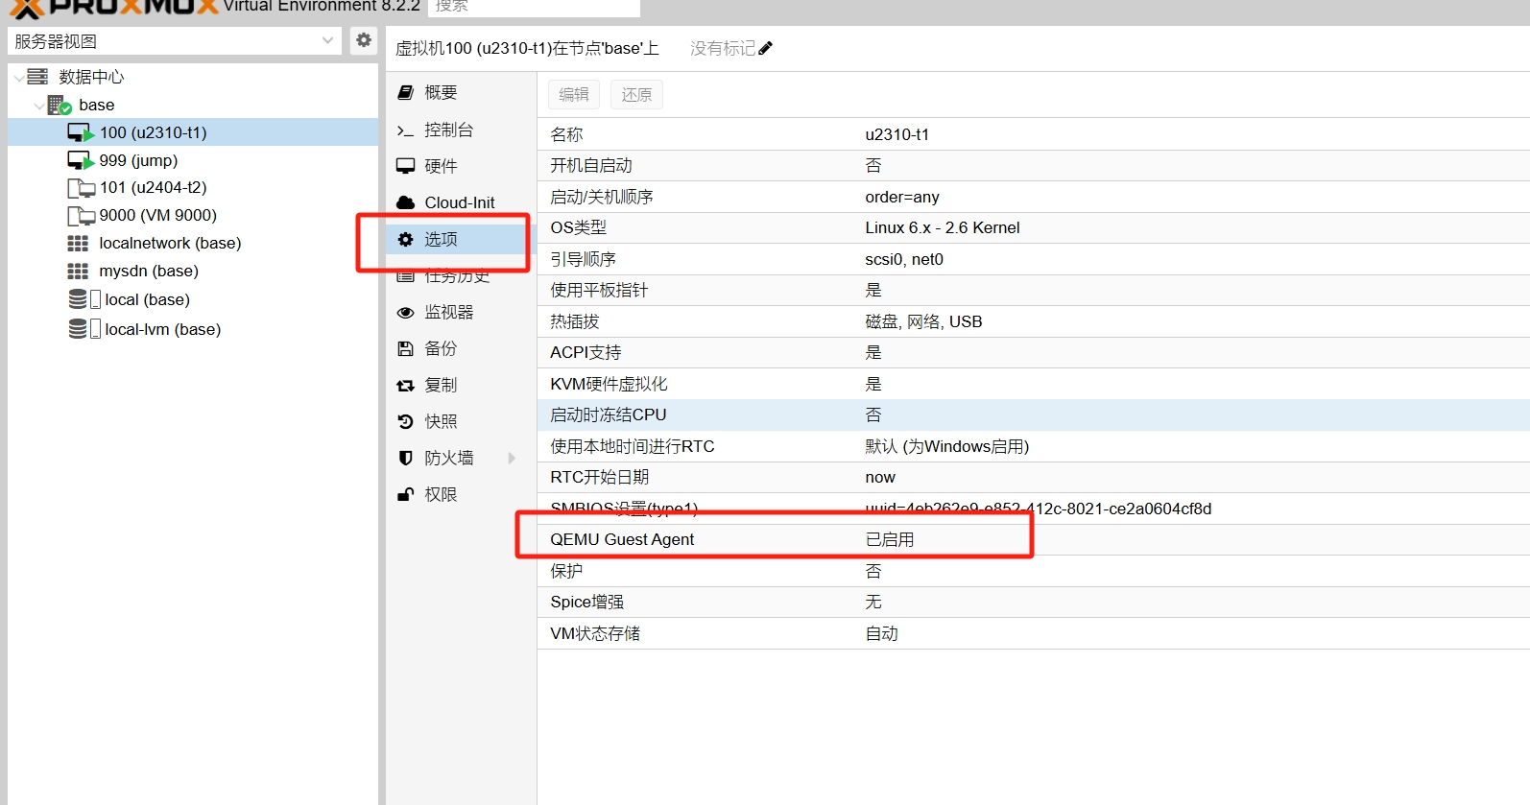
Task: Select localnetwork (base) SDN zone
Action: tap(193, 243)
